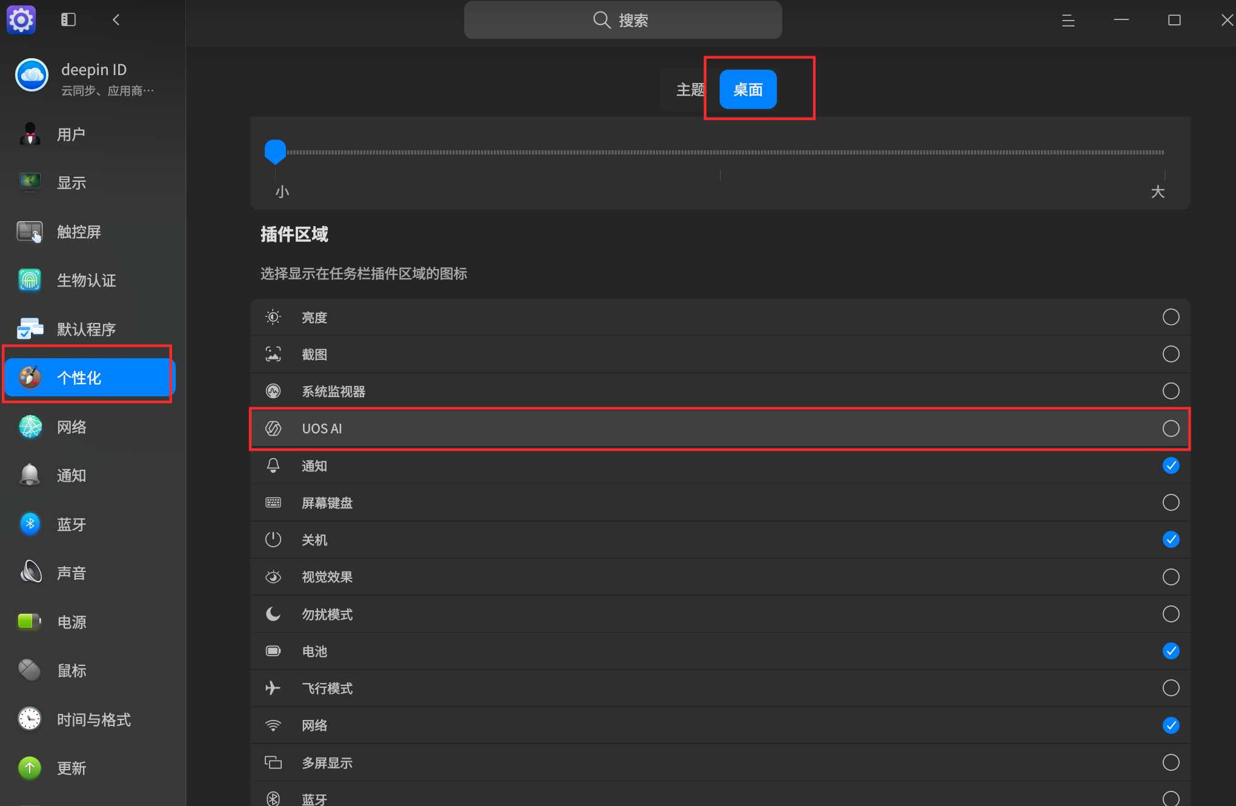
Task: Enable 多屏显示 multi-screen plugin
Action: 1171,762
